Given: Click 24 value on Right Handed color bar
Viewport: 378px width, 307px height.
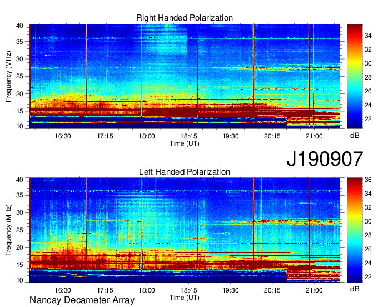Looking at the screenshot, I should pos(368,105).
